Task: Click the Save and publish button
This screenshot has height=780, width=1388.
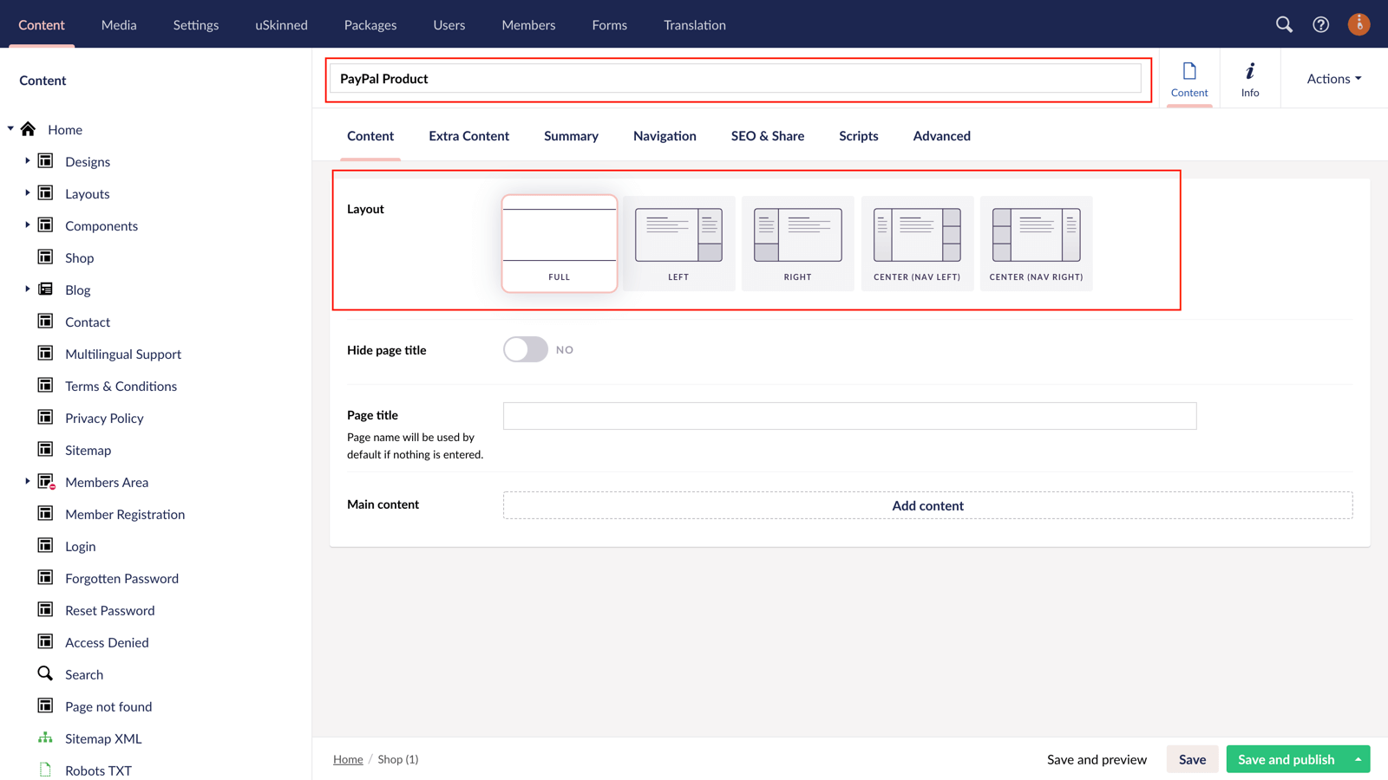Action: click(x=1285, y=758)
